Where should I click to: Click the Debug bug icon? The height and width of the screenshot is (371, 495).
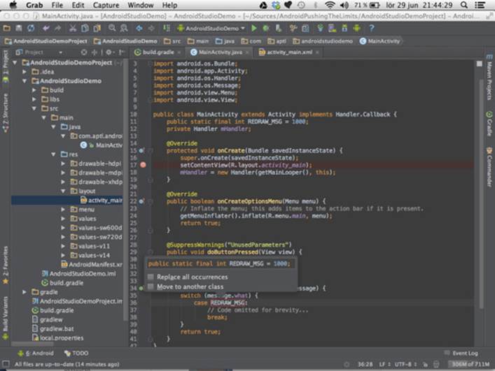click(266, 29)
